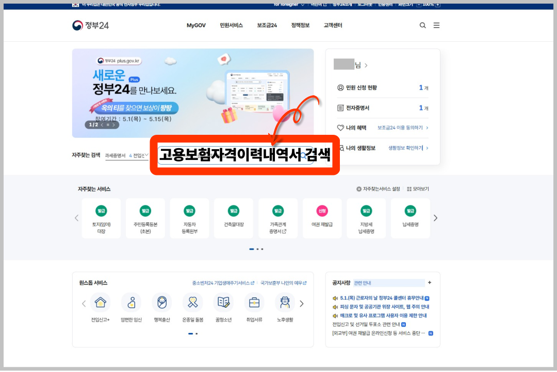Open the hamburger full menu icon
Screen dimensions: 557x372
click(x=436, y=25)
